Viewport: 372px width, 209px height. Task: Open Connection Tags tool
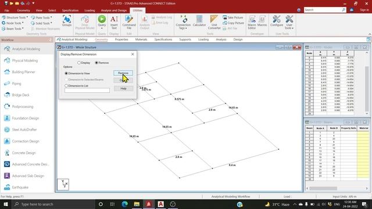(x=183, y=22)
